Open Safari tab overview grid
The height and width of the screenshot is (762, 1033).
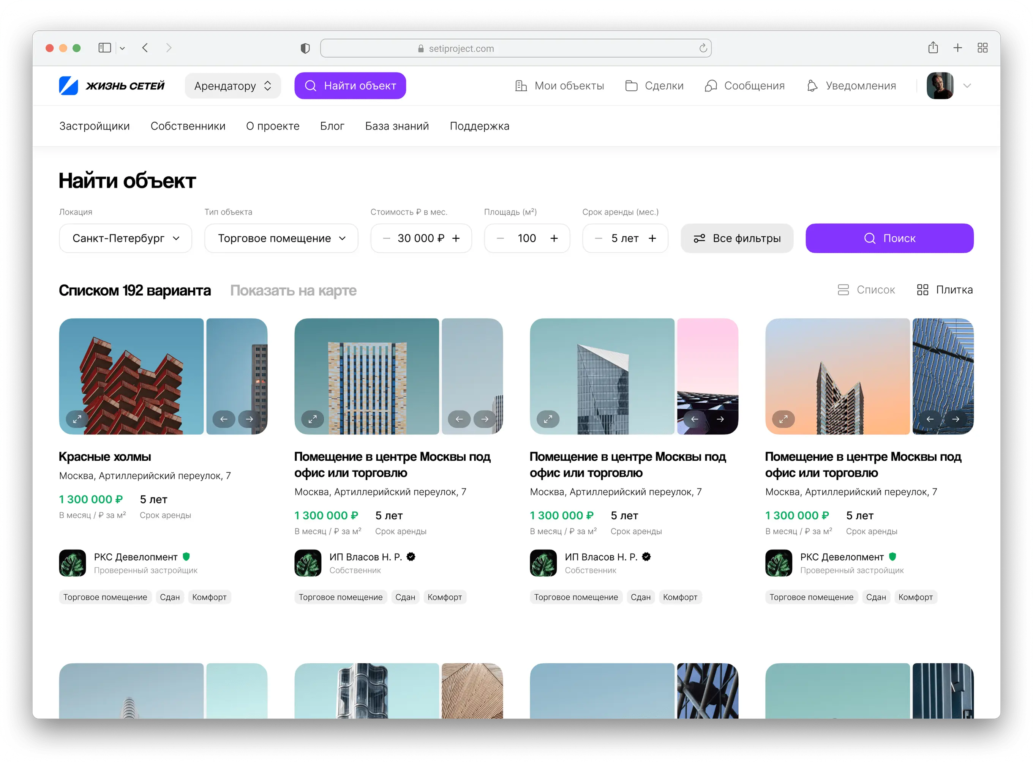[982, 48]
